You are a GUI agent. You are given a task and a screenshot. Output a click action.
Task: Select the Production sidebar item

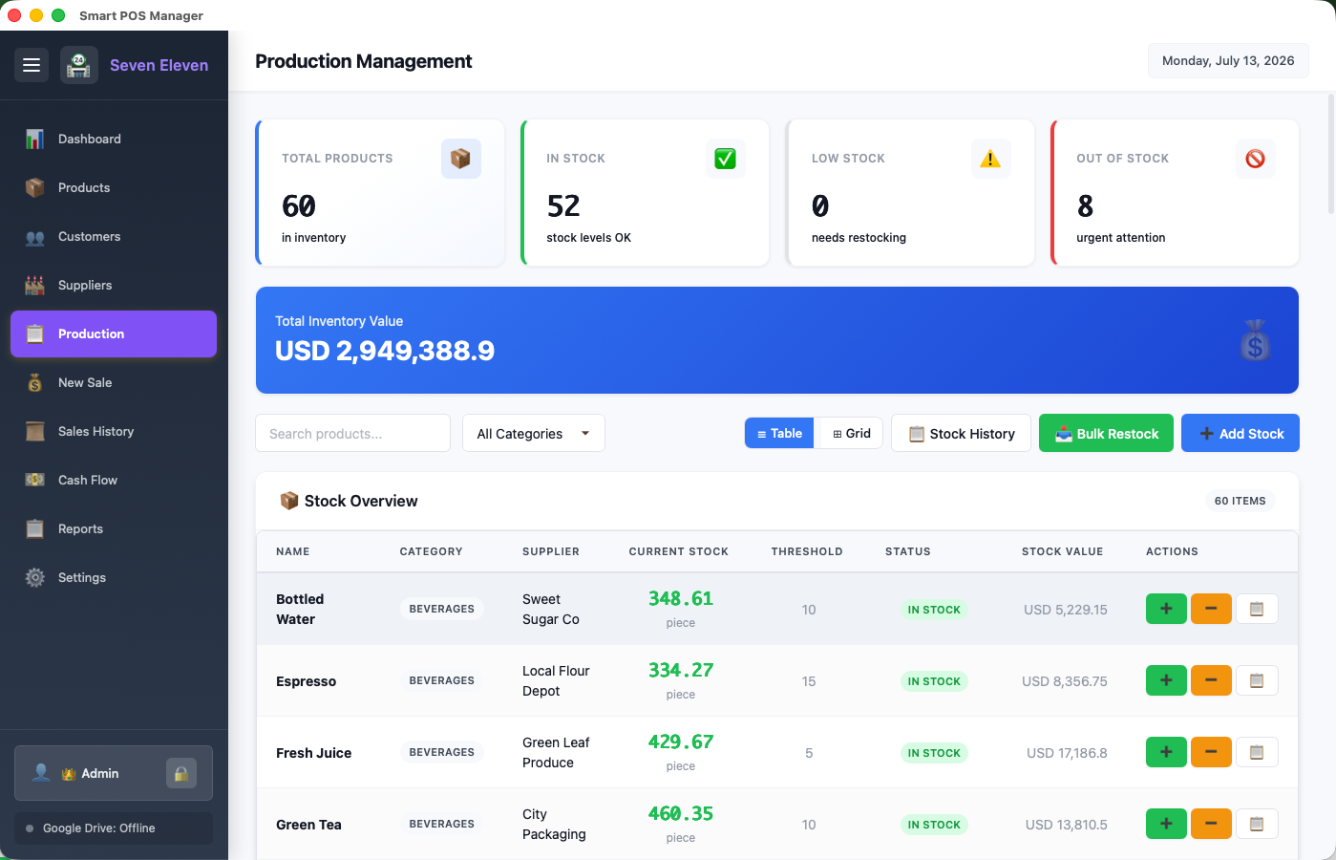pos(114,333)
